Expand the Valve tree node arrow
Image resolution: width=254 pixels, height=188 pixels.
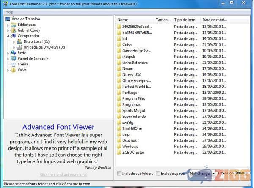8,70
